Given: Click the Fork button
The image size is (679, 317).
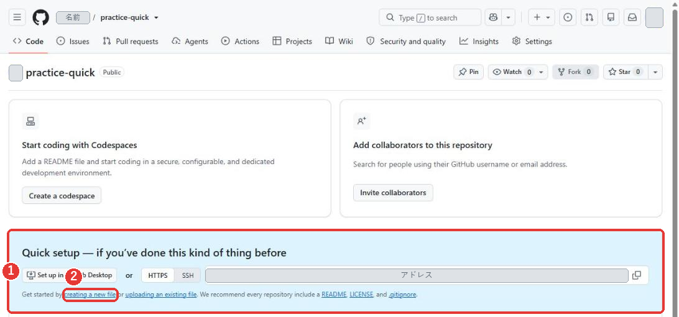Looking at the screenshot, I should [x=575, y=72].
